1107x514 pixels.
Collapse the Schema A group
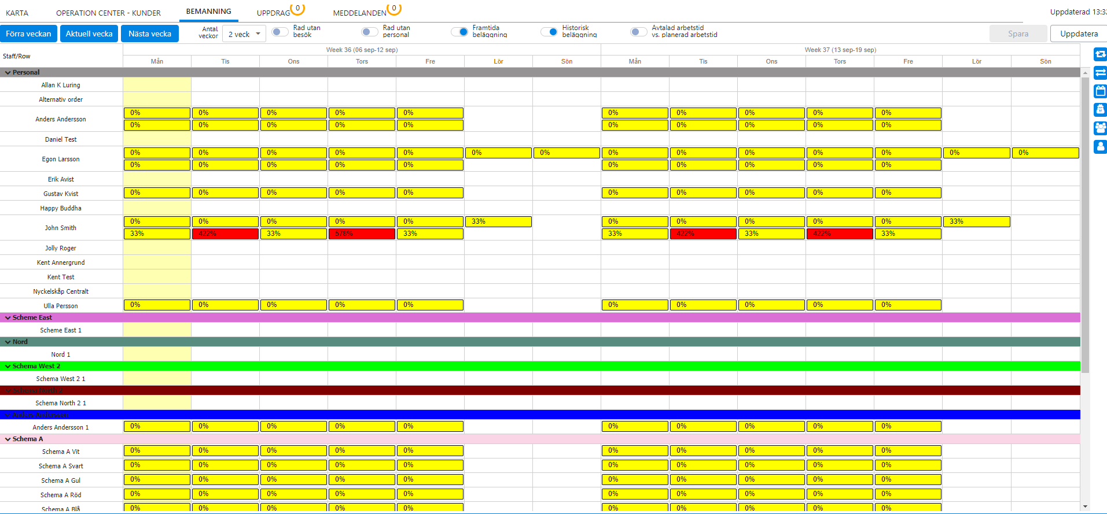point(8,439)
